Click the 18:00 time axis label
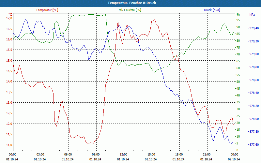Screen dimensions: 261x163 point(179,154)
